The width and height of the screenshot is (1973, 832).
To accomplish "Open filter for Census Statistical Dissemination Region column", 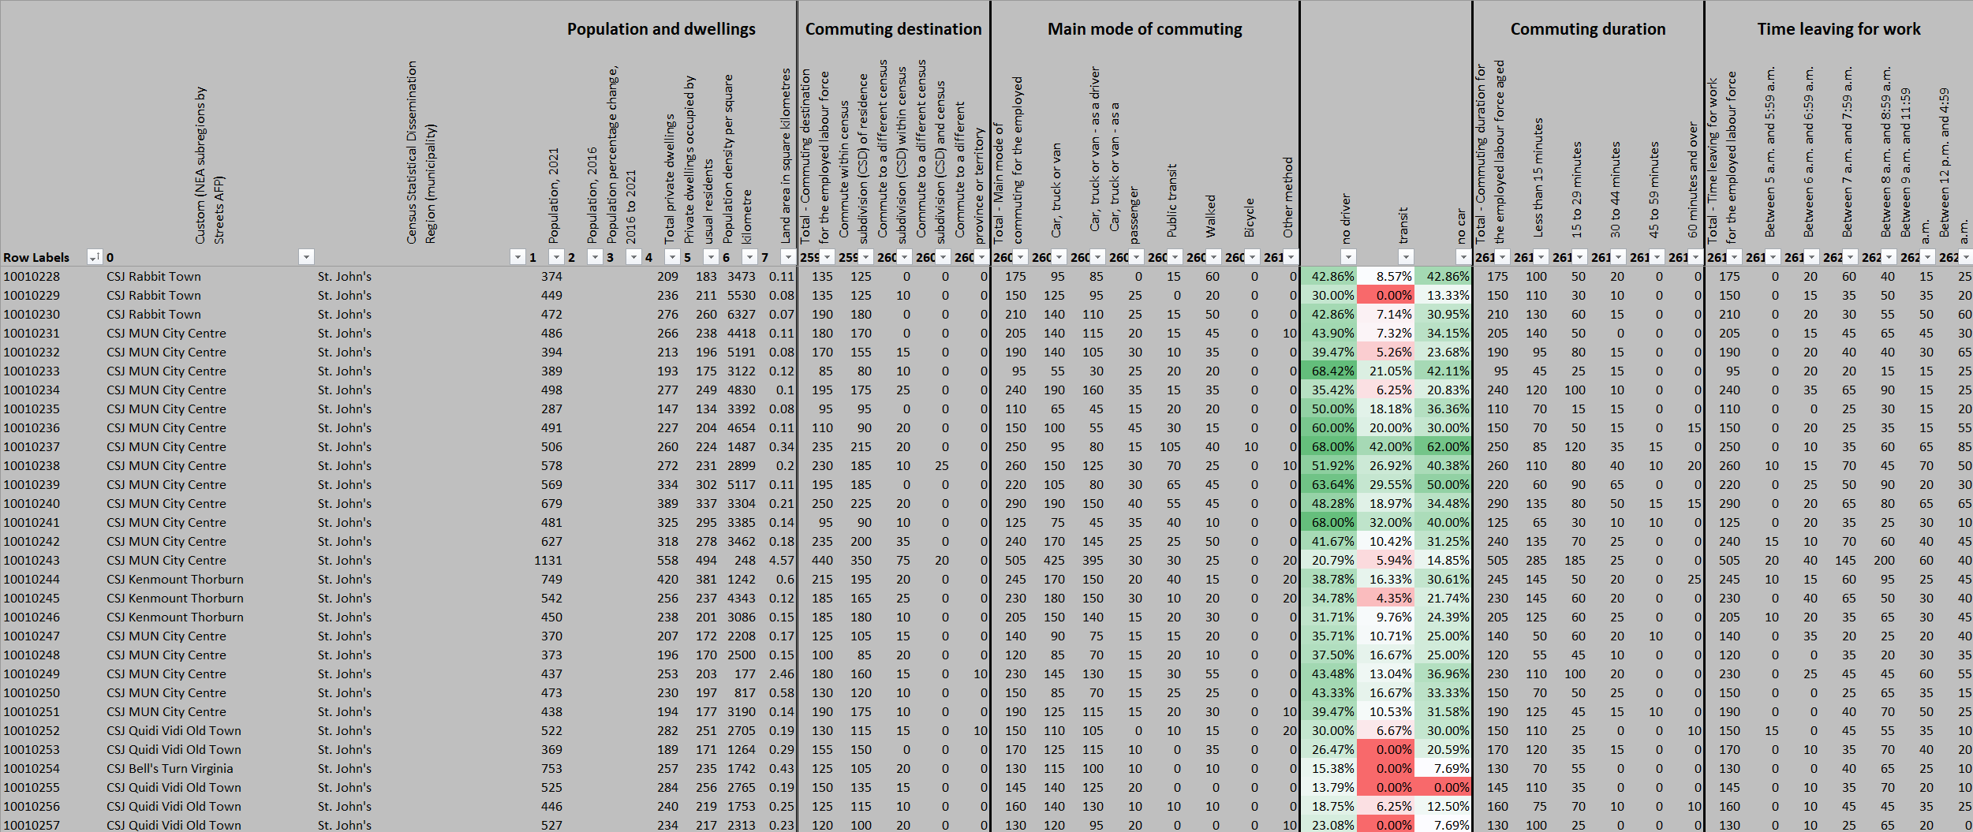I will pos(518,257).
